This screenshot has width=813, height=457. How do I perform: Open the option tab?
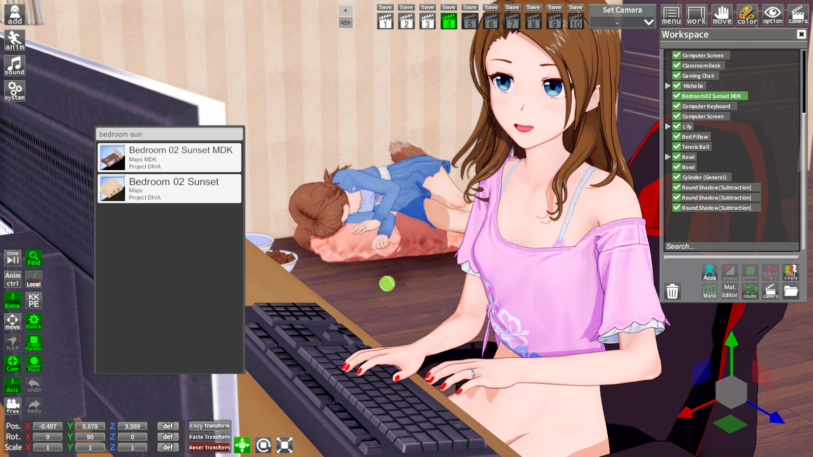coord(772,15)
